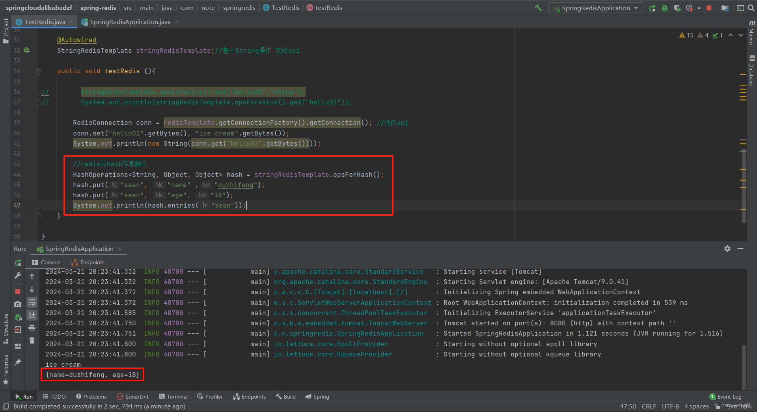Hide the Run tool window

point(740,249)
